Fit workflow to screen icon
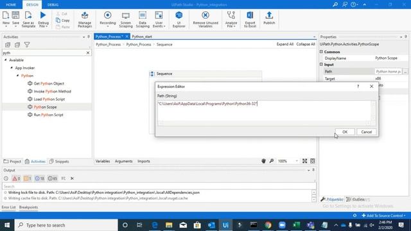Image resolution: width=411 pixels, height=231 pixels. coord(304,161)
